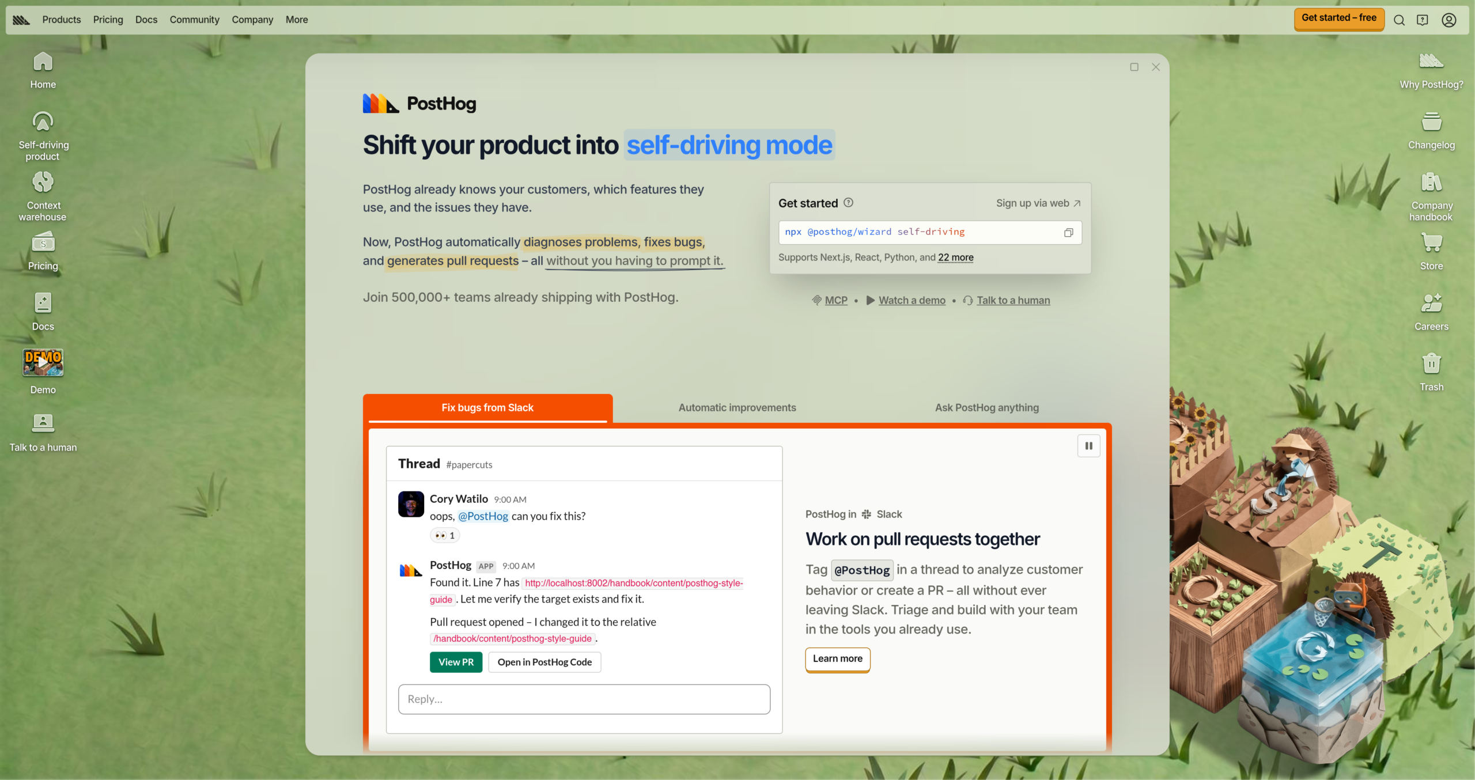Click the Watch a demo link
1475x780 pixels.
(x=912, y=300)
